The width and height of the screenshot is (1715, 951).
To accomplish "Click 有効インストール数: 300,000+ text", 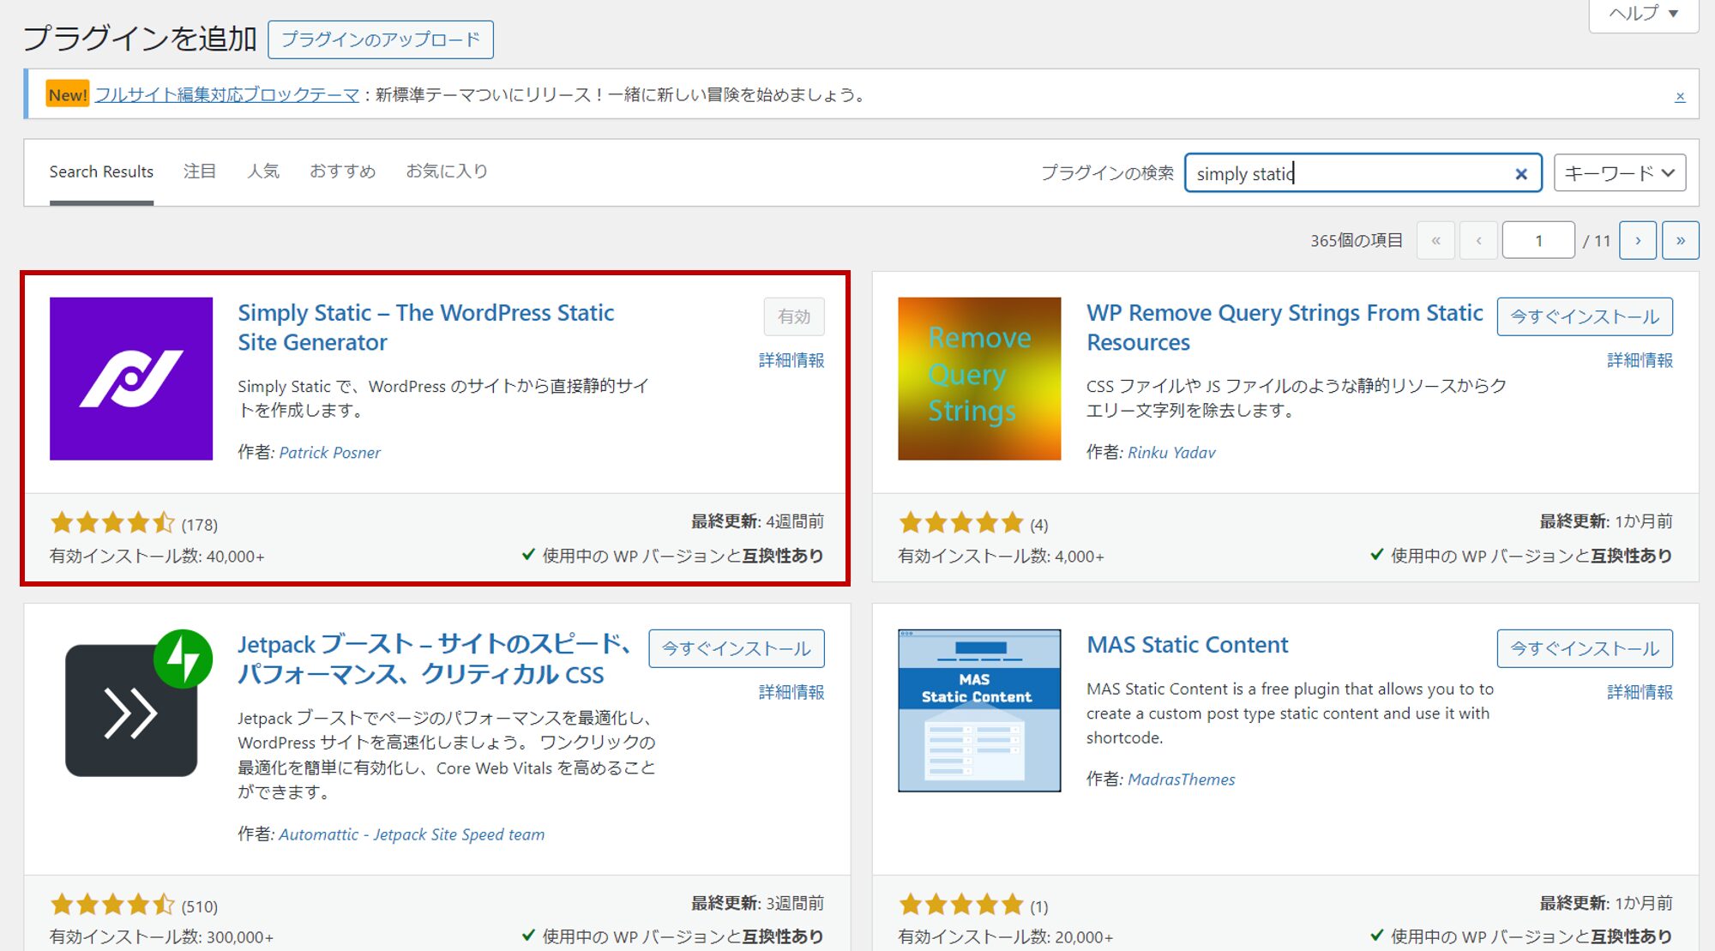I will pos(161,938).
